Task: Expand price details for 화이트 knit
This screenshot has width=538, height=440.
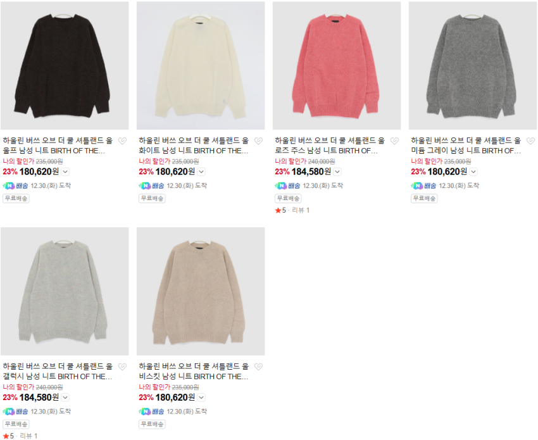Action: (x=201, y=172)
